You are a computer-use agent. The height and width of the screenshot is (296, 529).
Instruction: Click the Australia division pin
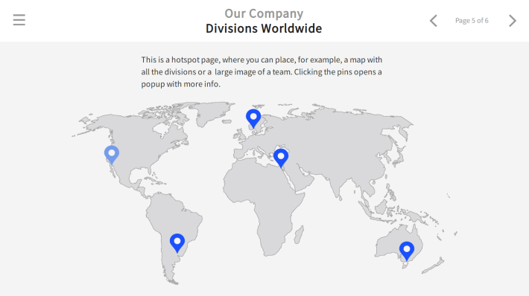[x=407, y=251]
